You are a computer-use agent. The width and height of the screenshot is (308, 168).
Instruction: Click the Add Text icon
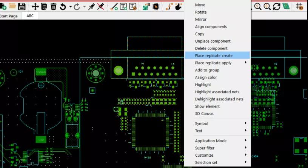[x=123, y=7]
